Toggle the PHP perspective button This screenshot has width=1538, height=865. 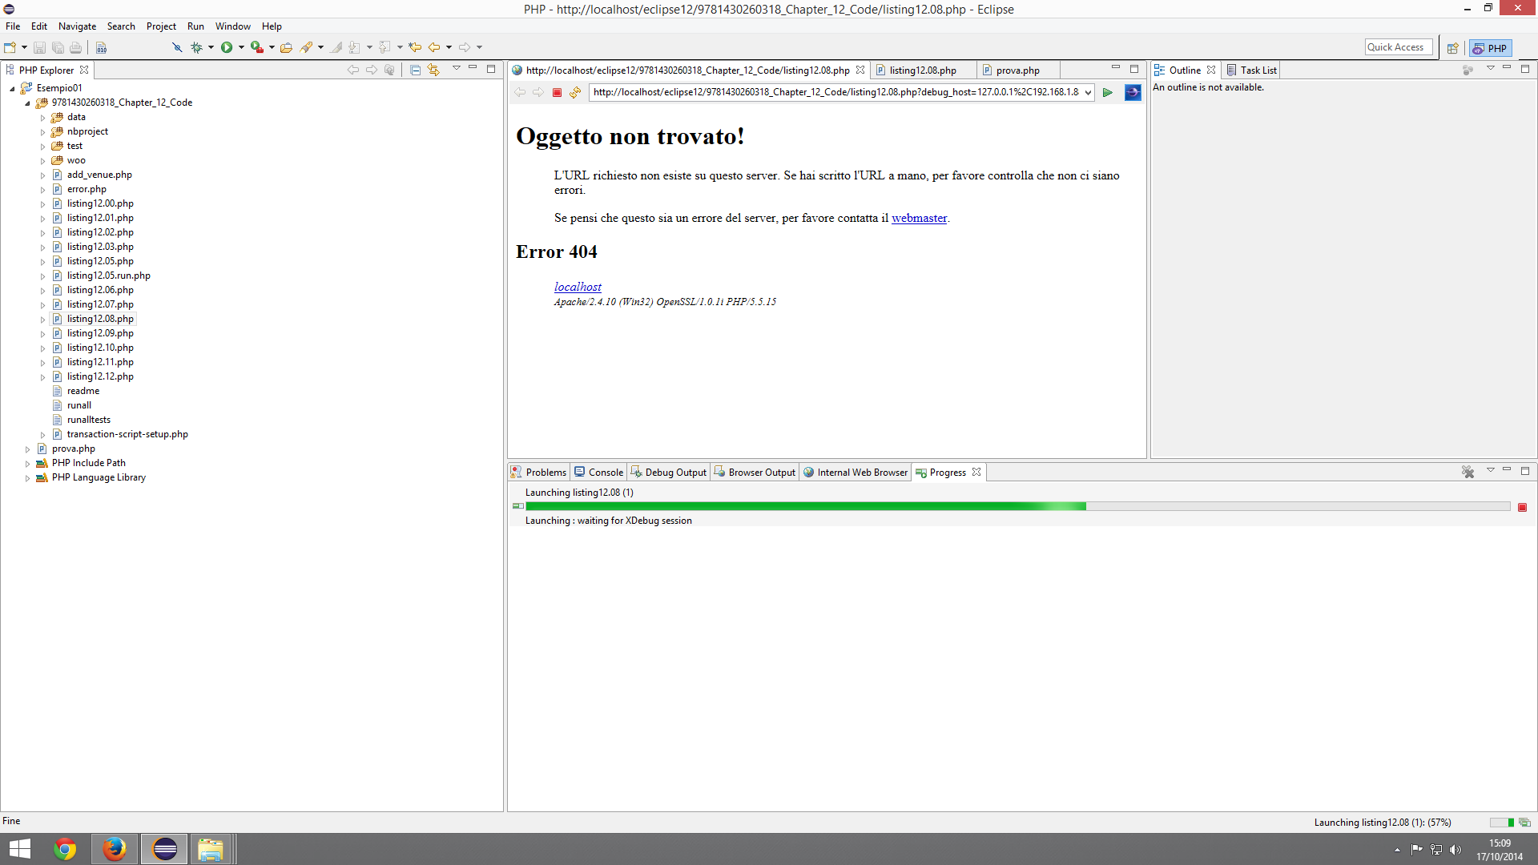(1490, 48)
